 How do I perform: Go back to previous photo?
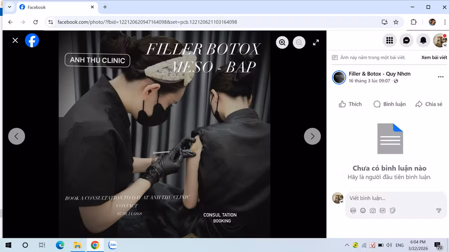16,136
